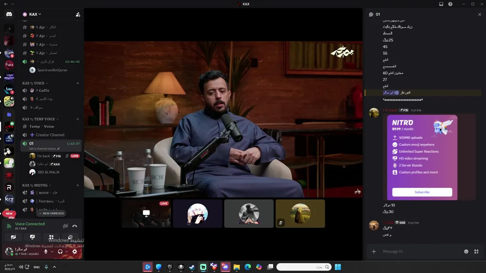
Task: Open the Fura server icon
Action: tap(9, 65)
